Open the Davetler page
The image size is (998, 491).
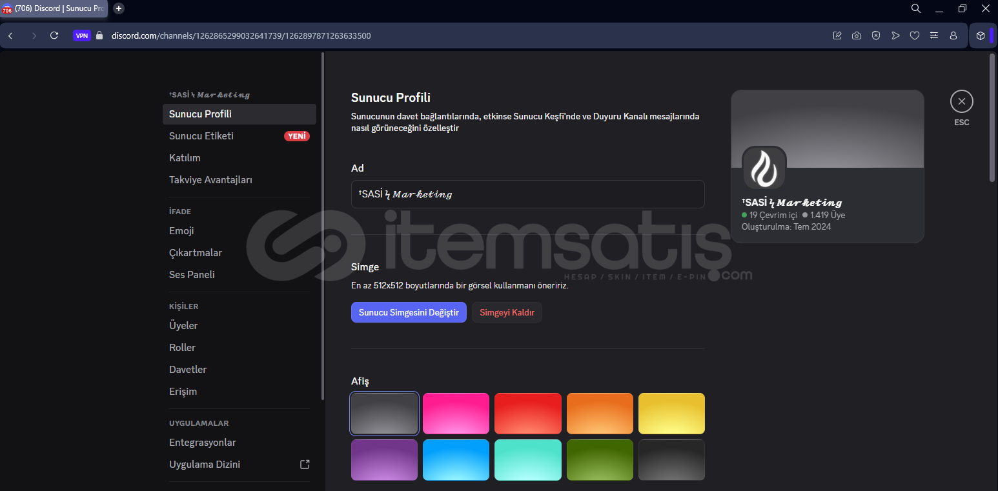tap(239, 370)
